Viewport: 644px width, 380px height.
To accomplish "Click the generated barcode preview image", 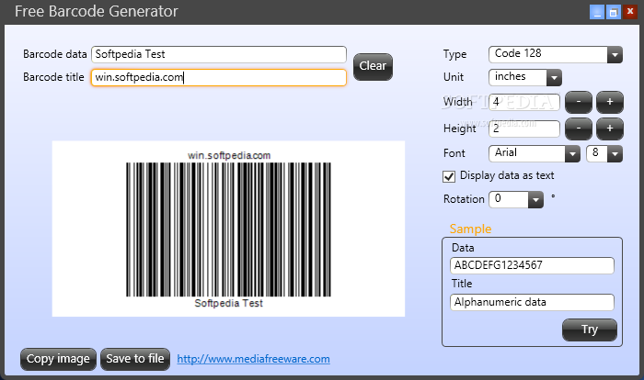I will (x=228, y=229).
